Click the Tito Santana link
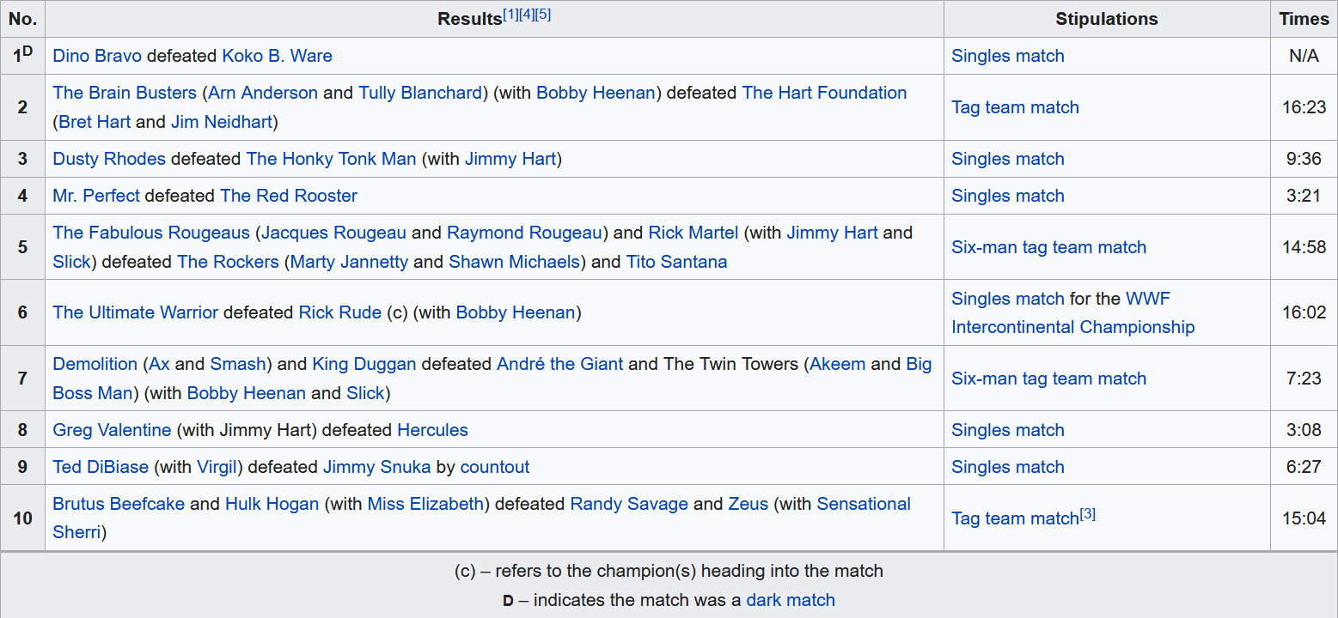Viewport: 1338px width, 618px height. pos(676,262)
